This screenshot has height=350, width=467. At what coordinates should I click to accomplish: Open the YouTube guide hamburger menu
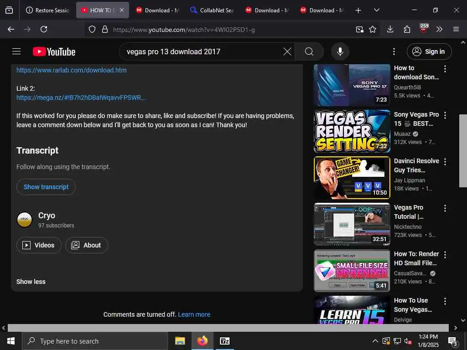click(16, 51)
